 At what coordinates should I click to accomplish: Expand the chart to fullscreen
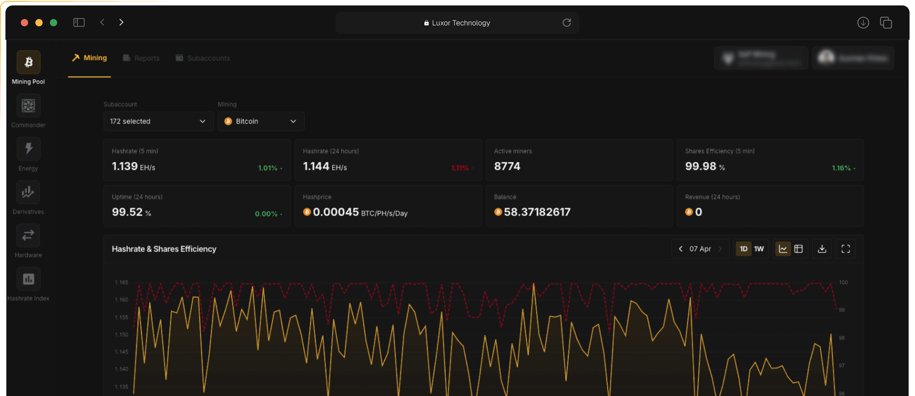[x=846, y=249]
